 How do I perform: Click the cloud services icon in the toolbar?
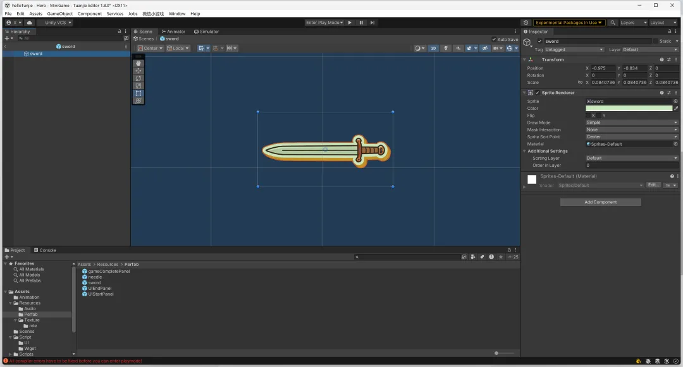click(x=29, y=23)
